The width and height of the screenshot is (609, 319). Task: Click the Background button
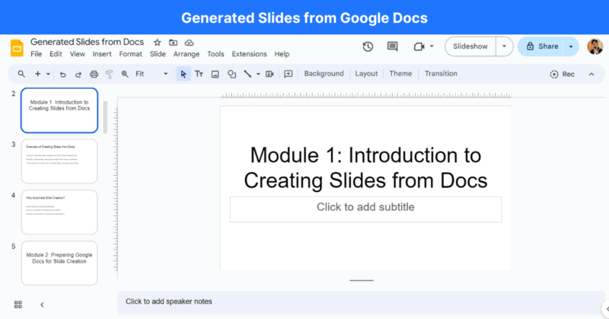coord(324,74)
